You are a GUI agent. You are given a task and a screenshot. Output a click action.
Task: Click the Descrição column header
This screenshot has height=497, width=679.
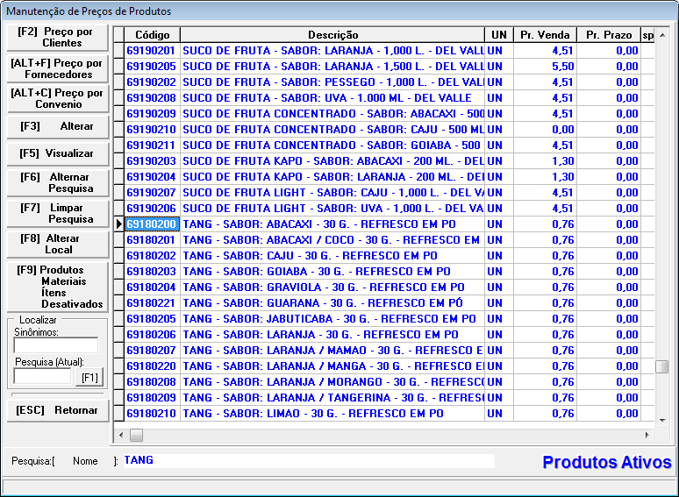tap(332, 35)
